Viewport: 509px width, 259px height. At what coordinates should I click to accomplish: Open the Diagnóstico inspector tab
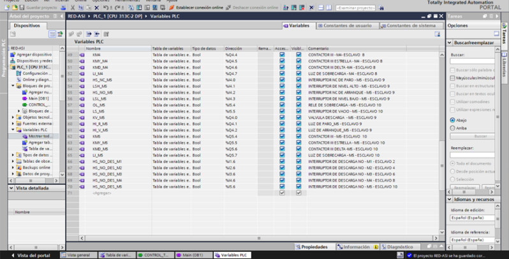click(x=401, y=247)
